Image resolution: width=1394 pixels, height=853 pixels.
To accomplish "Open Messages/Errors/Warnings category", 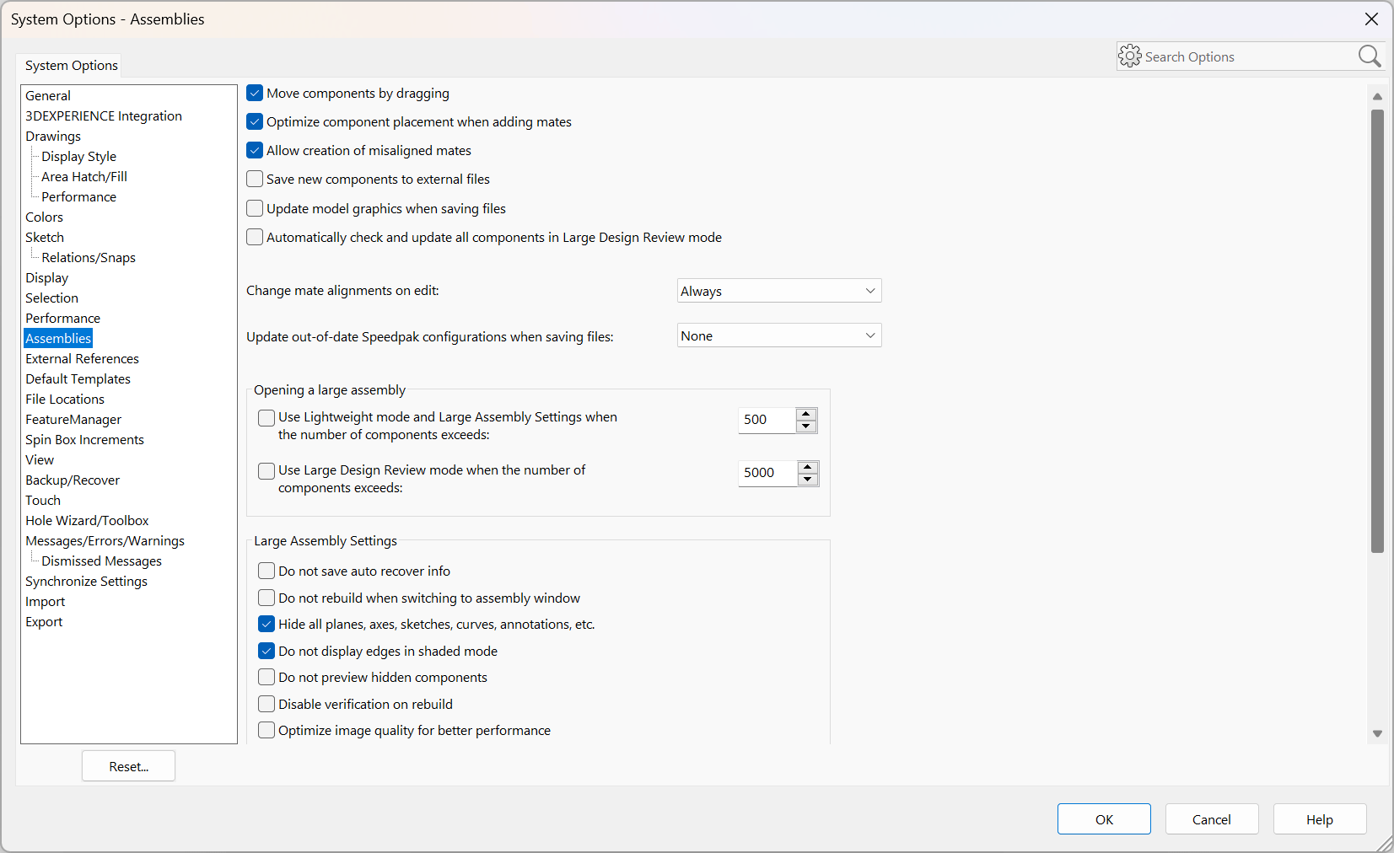I will point(105,540).
